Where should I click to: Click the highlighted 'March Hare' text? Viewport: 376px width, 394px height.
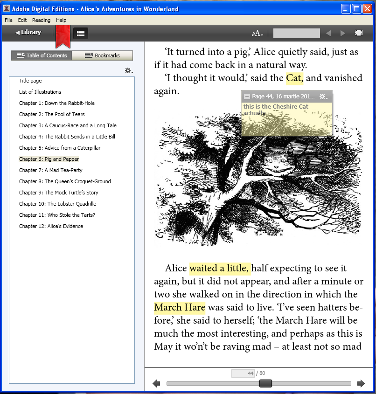coord(180,308)
